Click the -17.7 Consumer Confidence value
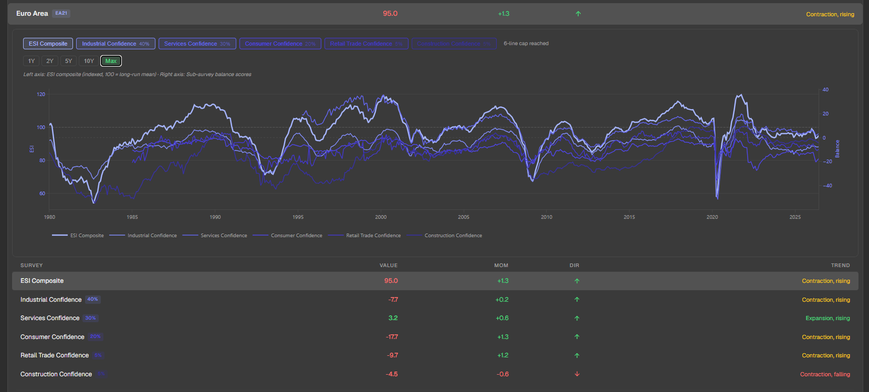The width and height of the screenshot is (869, 392). (392, 337)
